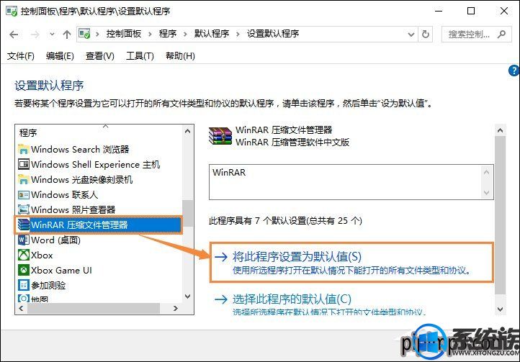Click the green Xbox icon
Screen dimensions: 520x362
24,255
